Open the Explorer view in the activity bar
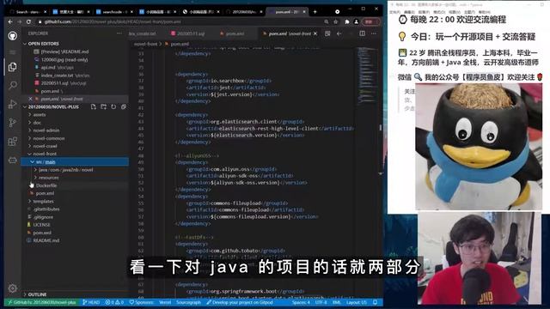This screenshot has height=309, width=550. pos(13,67)
